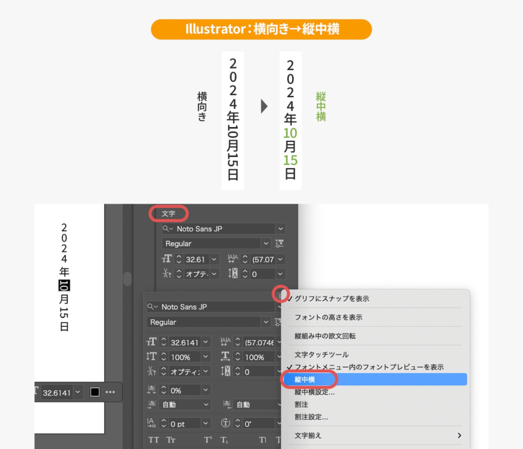The width and height of the screenshot is (523, 449).
Task: Apply Superscript formatting icon
Action: coord(208,440)
